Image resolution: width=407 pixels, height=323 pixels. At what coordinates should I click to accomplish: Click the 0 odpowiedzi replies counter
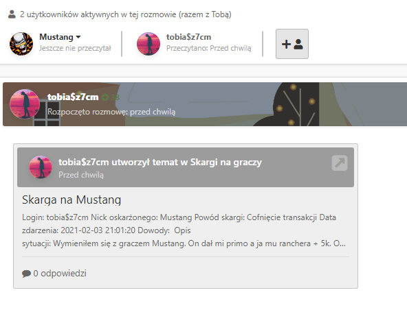pyautogui.click(x=60, y=274)
